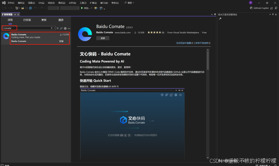
Task: Switch to the Updates tab
Action: coord(44,20)
